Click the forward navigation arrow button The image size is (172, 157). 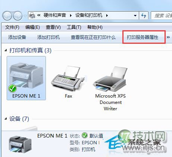tap(18, 16)
